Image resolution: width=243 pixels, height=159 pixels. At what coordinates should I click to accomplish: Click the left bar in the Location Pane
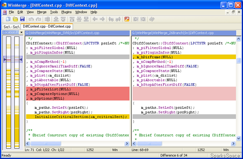click(8, 95)
